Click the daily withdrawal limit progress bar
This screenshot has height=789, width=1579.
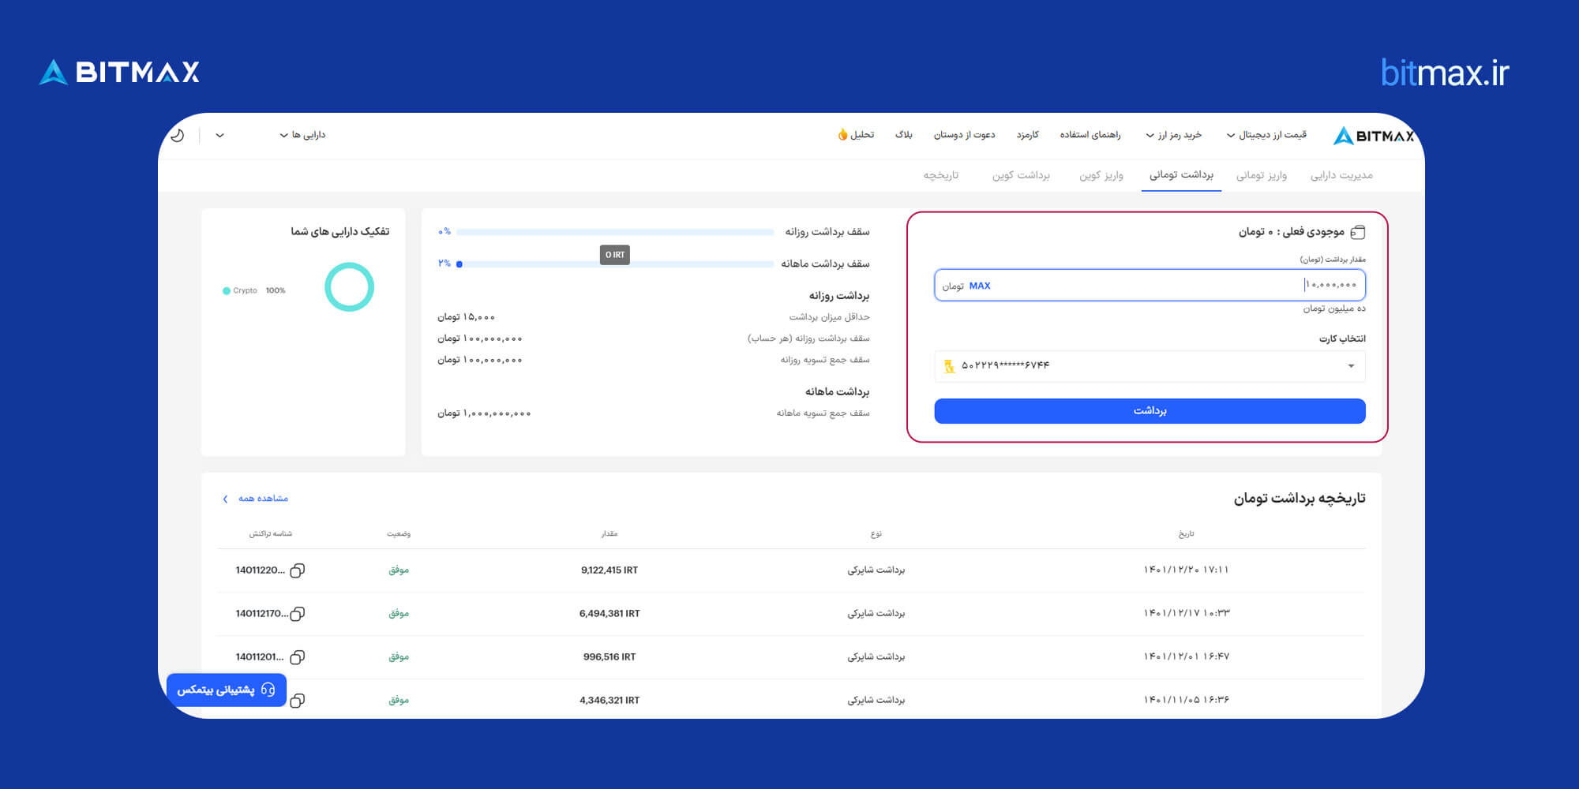tap(615, 232)
